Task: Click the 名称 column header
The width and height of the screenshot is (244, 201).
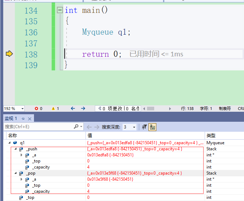Action: click(13, 136)
